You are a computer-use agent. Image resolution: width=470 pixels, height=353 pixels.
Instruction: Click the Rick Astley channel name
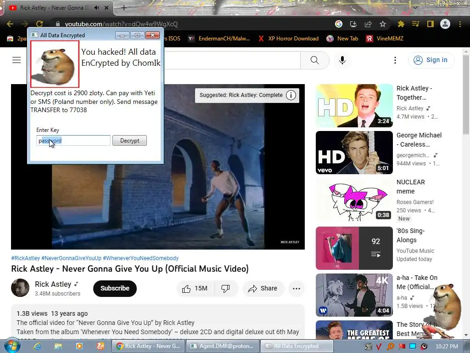coord(53,284)
